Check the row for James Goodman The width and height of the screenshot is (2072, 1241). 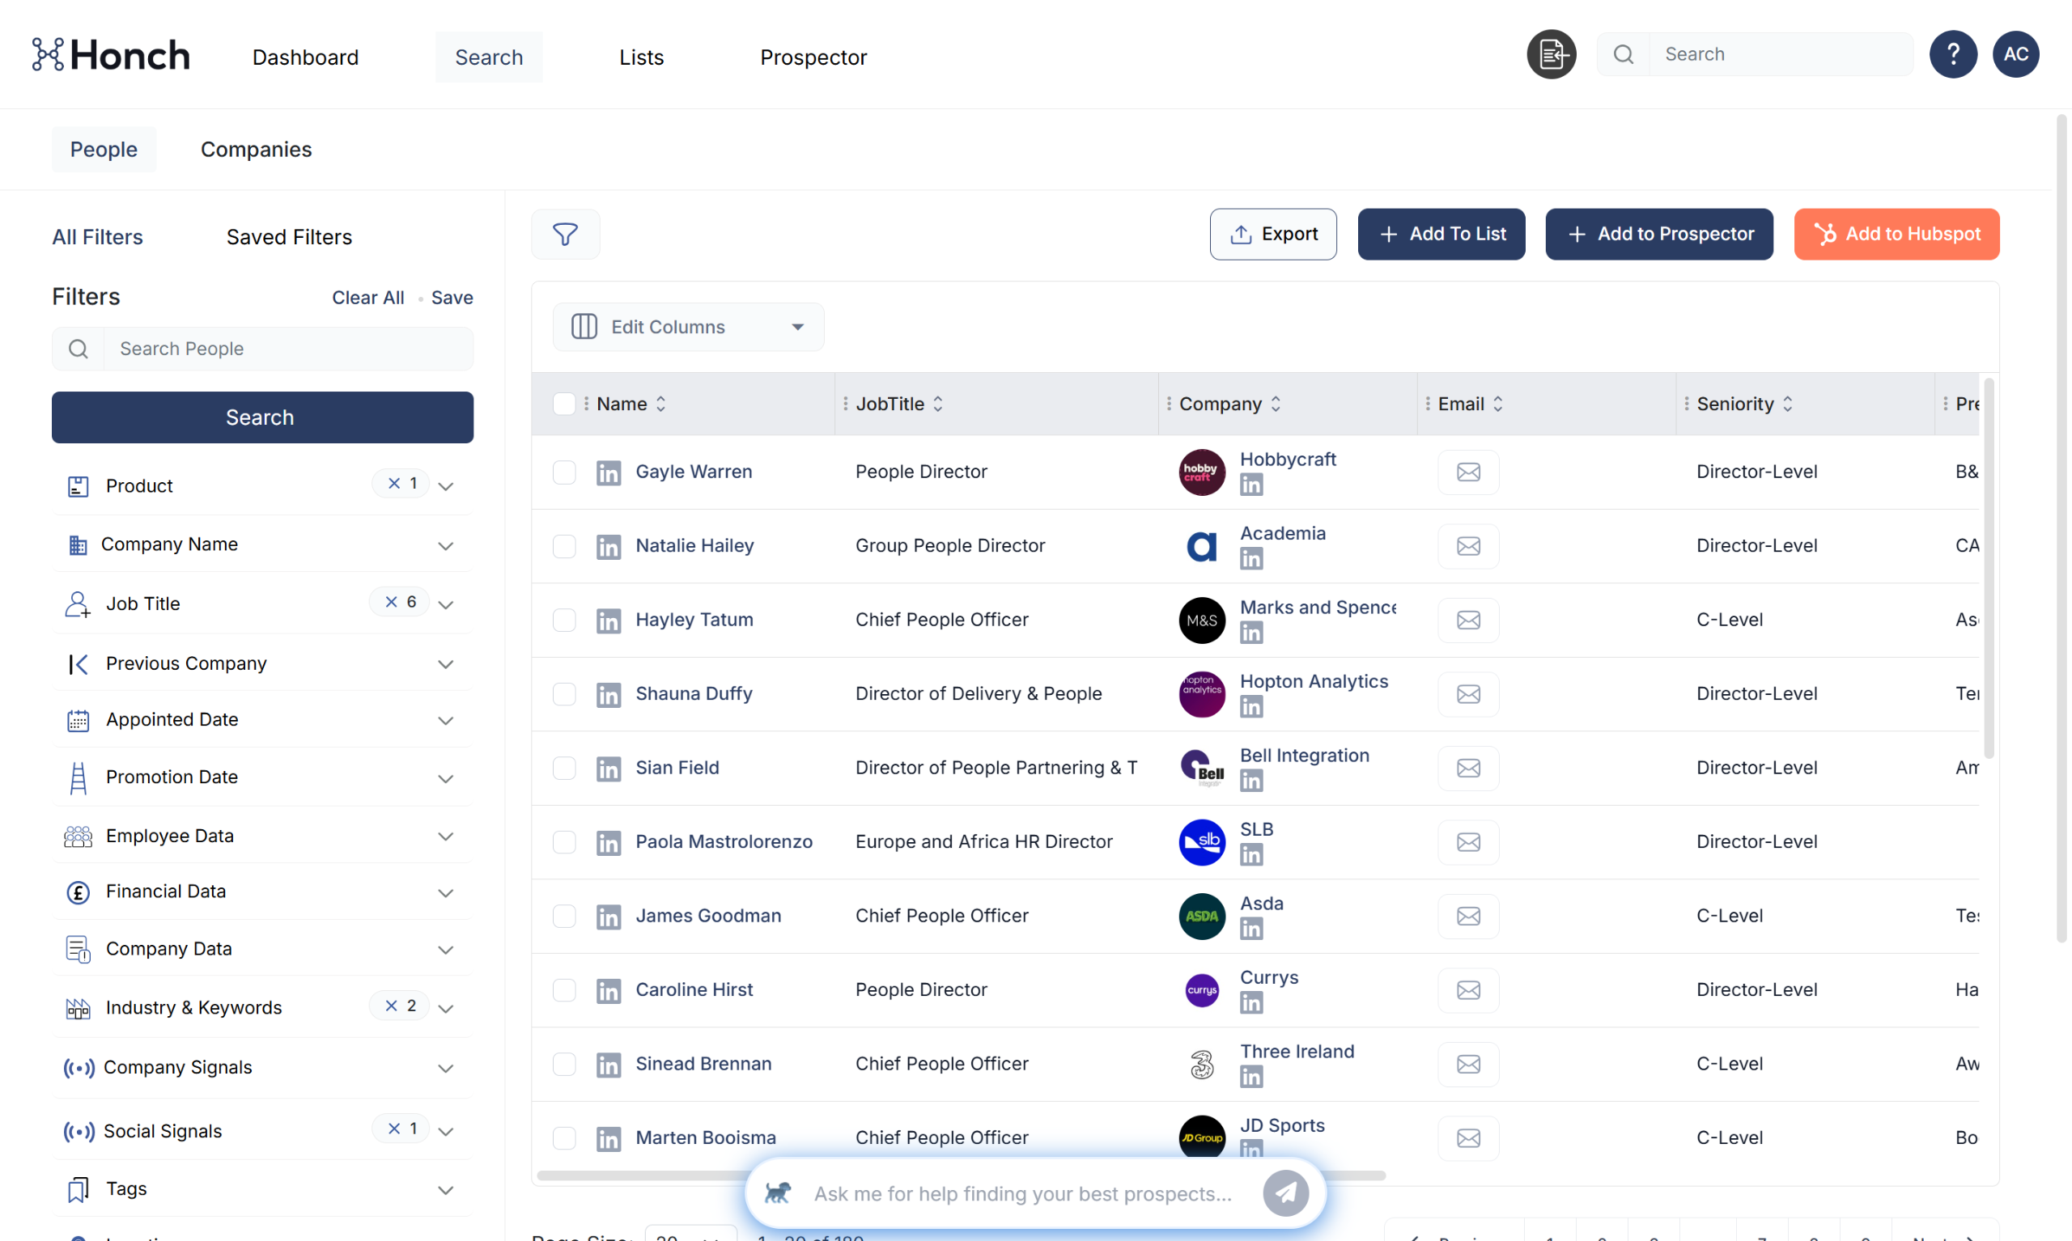click(565, 916)
